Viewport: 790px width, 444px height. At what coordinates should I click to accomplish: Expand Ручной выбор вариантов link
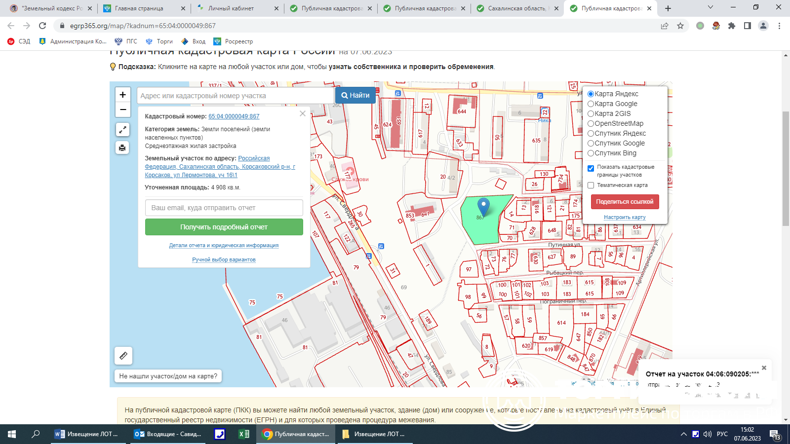coord(224,259)
